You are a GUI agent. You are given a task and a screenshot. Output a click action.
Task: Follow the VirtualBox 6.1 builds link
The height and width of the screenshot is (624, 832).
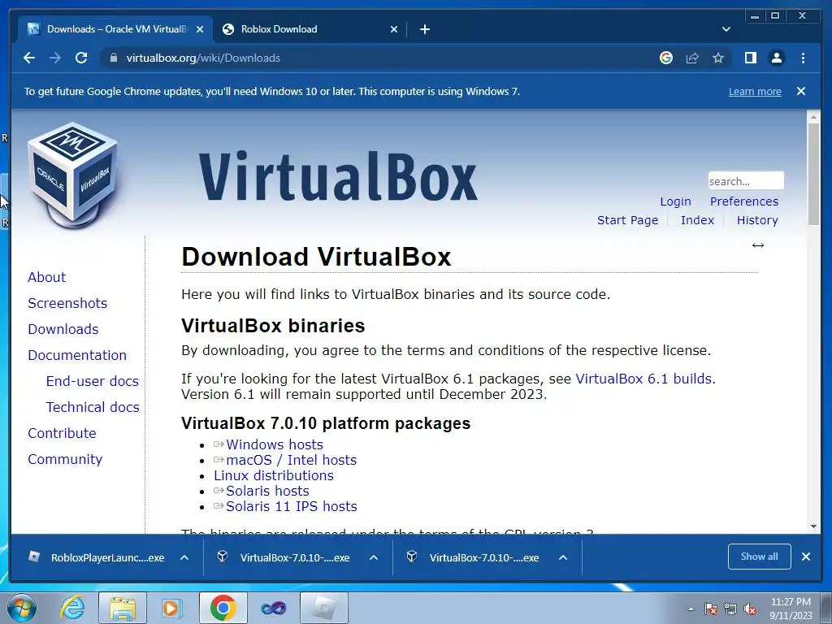pos(643,379)
